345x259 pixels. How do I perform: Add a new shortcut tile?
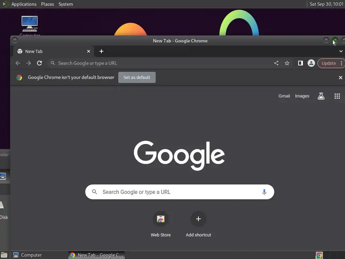(198, 224)
